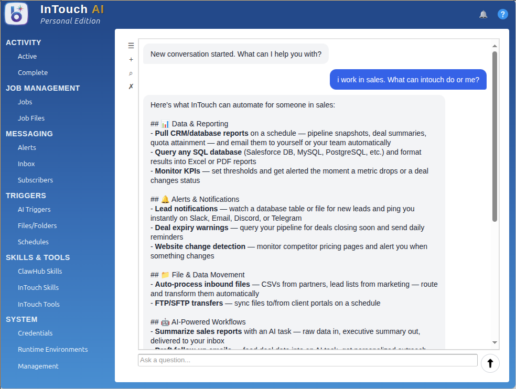Screen dimensions: 516x389
Task: Click 'Website change detection' bold text
Action: pyautogui.click(x=200, y=246)
